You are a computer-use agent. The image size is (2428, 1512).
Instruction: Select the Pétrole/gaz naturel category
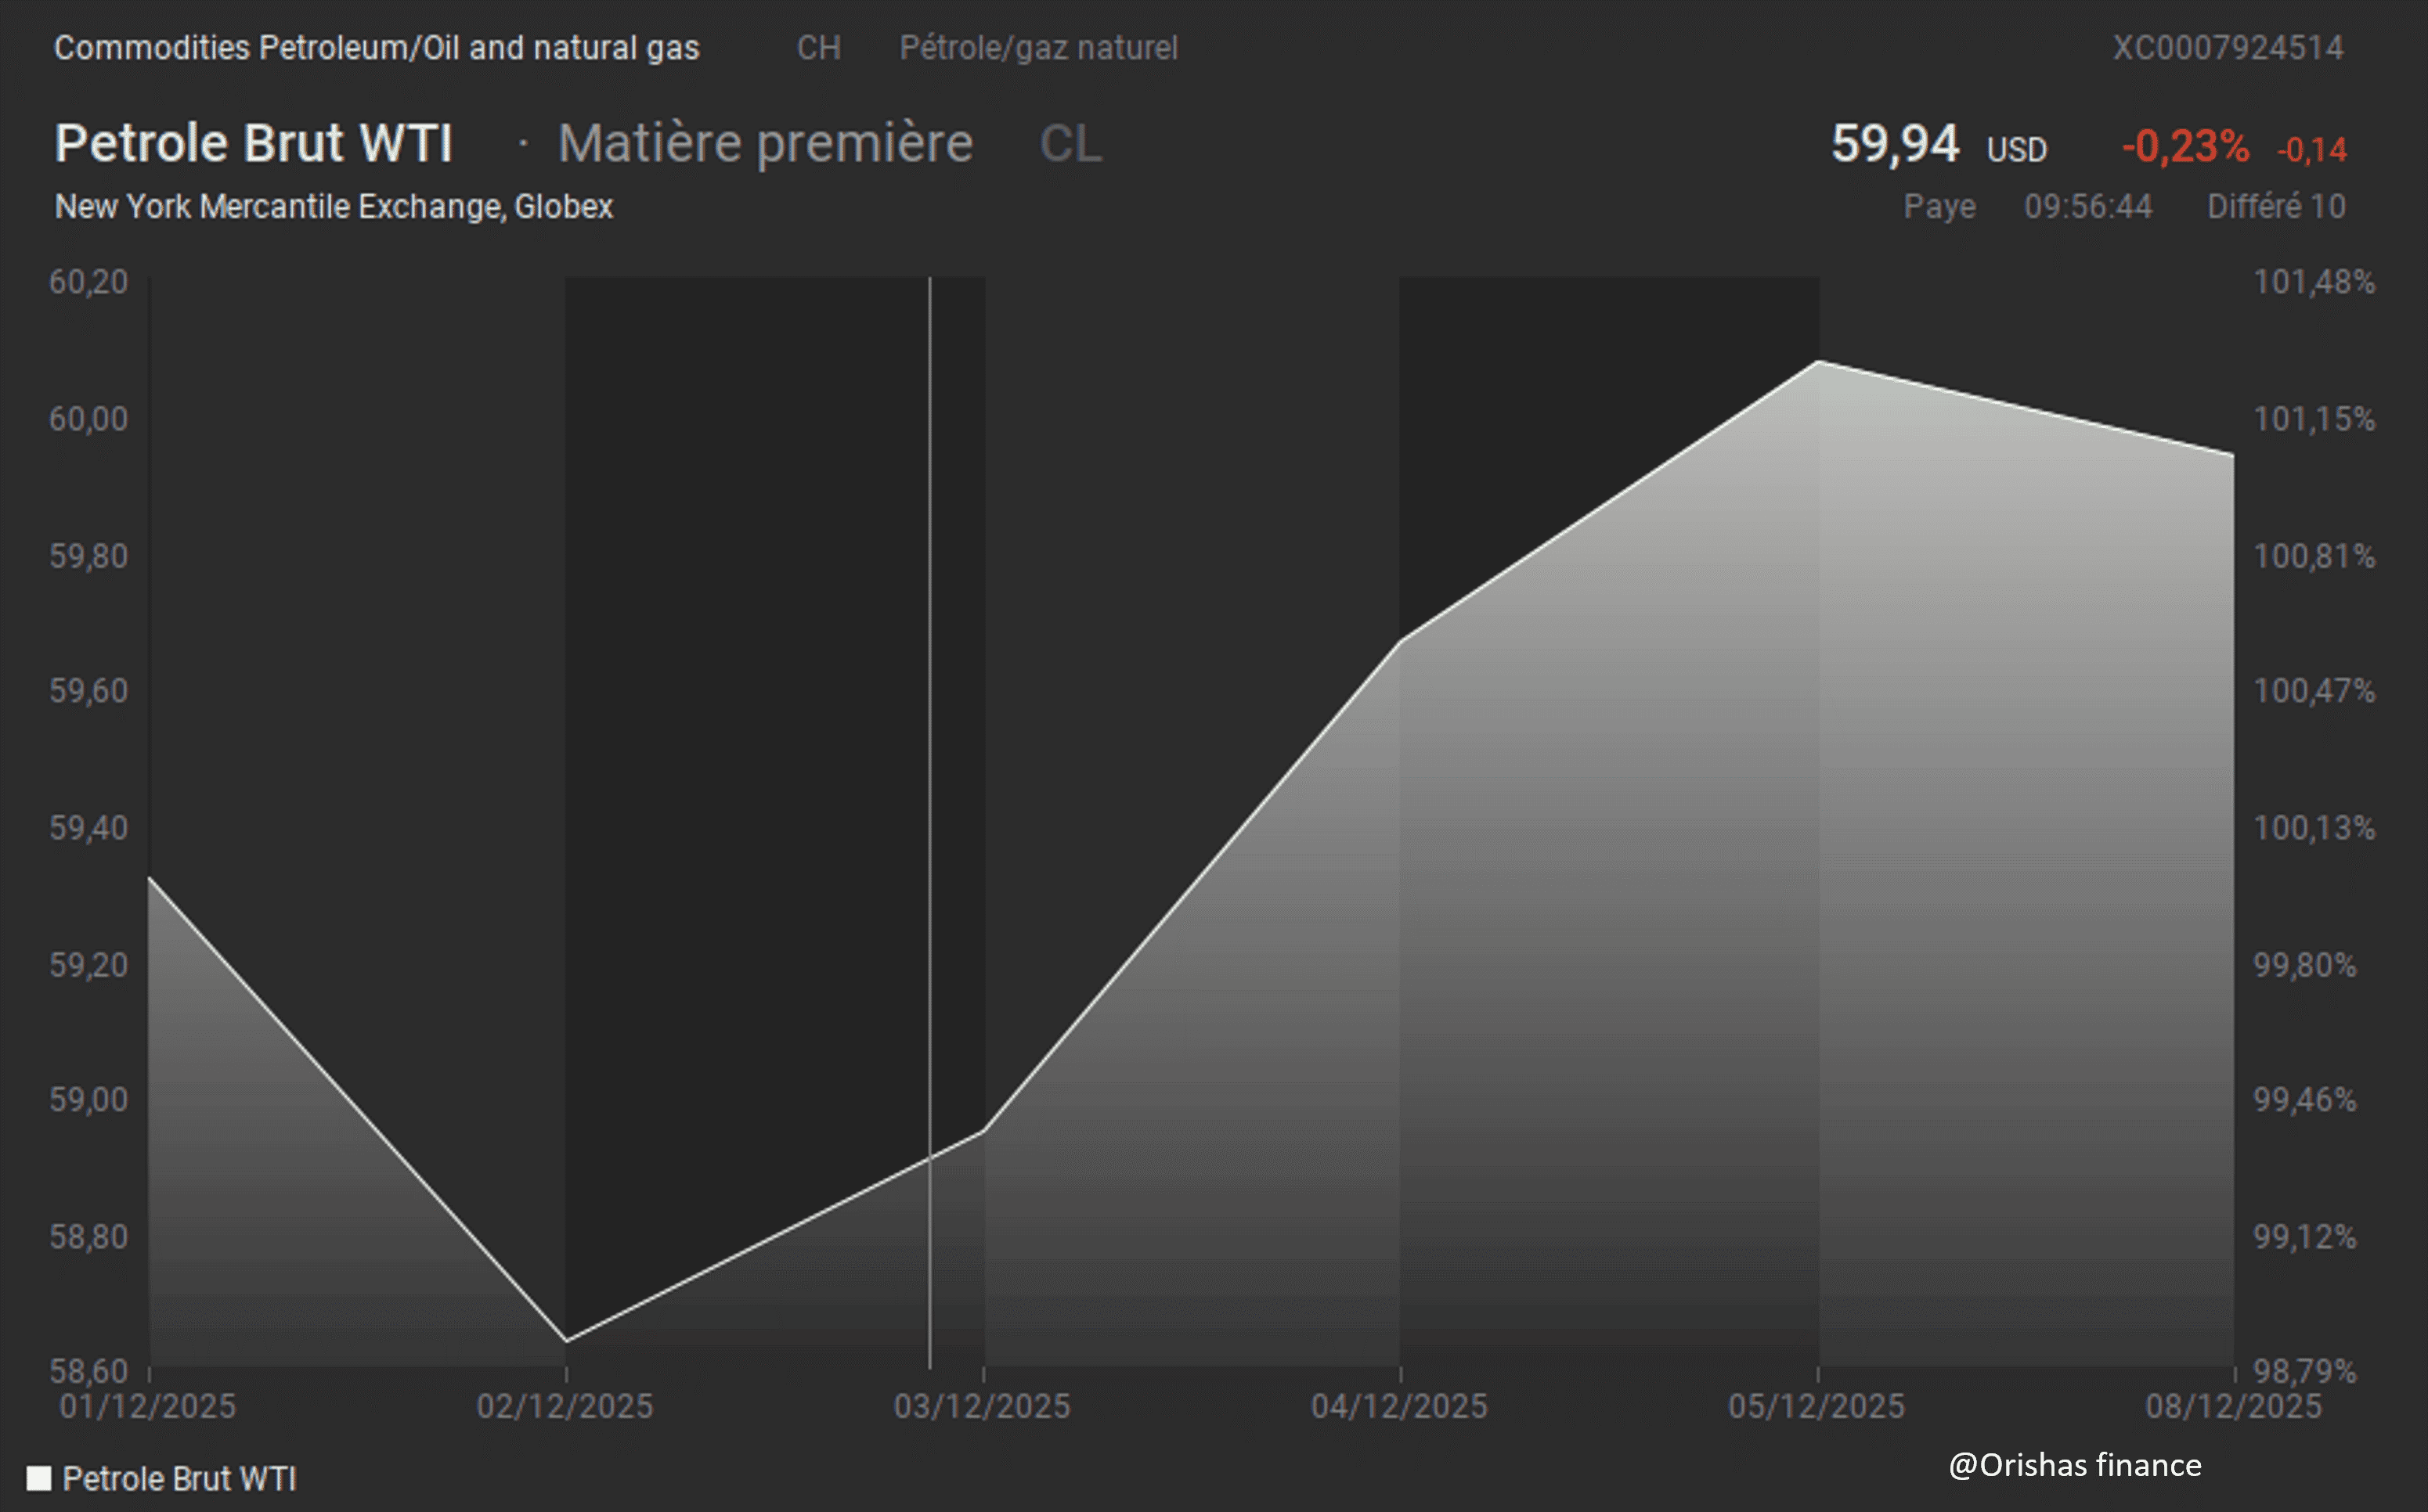tap(1037, 48)
